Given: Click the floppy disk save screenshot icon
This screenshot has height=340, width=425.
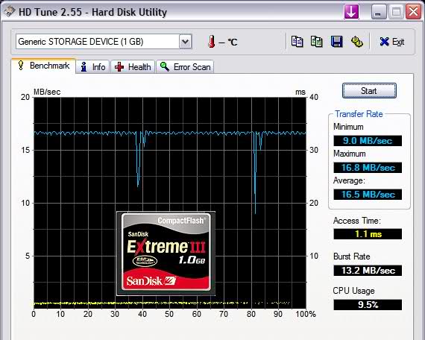Looking at the screenshot, I should click(x=336, y=42).
